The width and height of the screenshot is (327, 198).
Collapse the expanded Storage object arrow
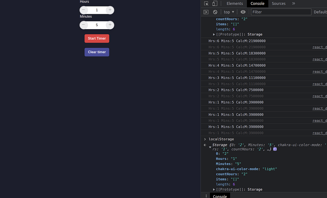(210, 147)
